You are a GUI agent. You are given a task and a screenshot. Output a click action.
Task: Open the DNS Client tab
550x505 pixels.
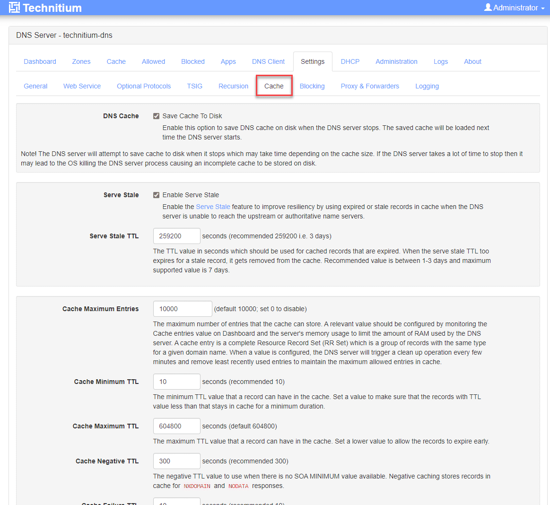click(x=268, y=61)
